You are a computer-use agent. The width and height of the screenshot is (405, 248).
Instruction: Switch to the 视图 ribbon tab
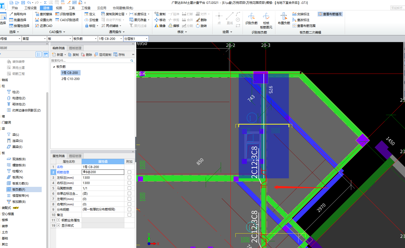click(x=59, y=8)
